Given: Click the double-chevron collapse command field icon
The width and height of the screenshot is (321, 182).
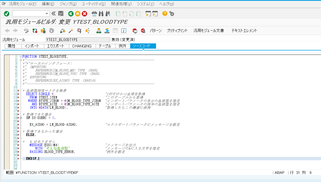Looking at the screenshot, I should [x=54, y=14].
